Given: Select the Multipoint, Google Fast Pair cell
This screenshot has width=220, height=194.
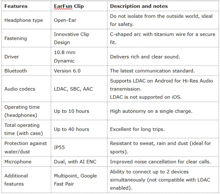Looking at the screenshot, I should point(79,180).
